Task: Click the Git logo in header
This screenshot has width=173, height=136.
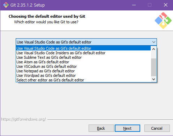Action: point(163,21)
